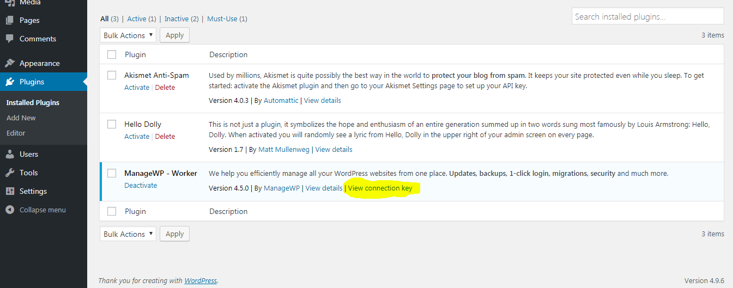This screenshot has height=288, width=733.
Task: Filter plugins by Must-Use
Action: click(x=222, y=19)
